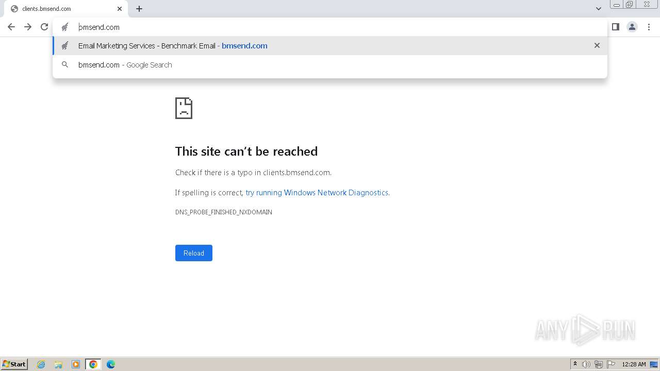Launch Internet Explorer from the taskbar
This screenshot has width=660, height=371.
[41, 364]
